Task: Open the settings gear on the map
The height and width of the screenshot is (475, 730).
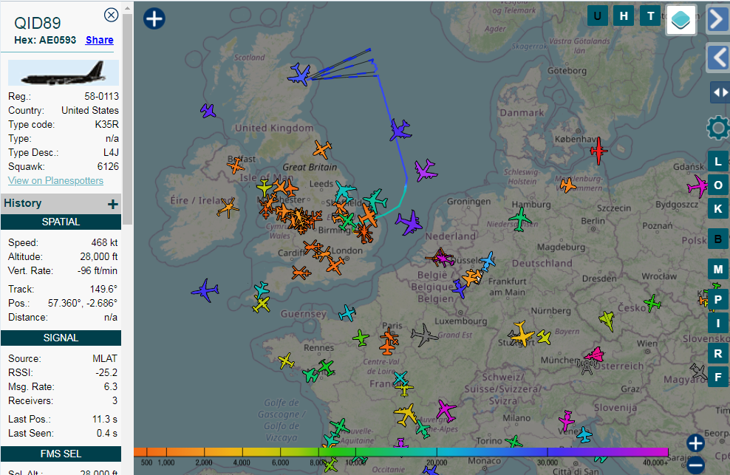Action: click(718, 128)
